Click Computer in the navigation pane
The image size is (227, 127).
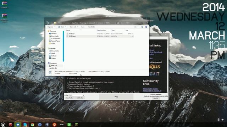coord(54,63)
